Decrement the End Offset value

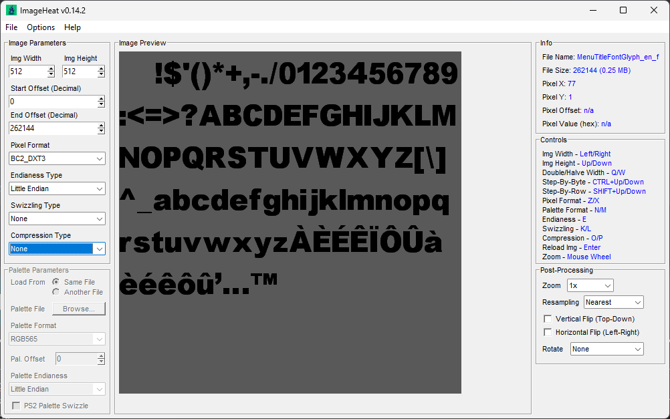[101, 131]
